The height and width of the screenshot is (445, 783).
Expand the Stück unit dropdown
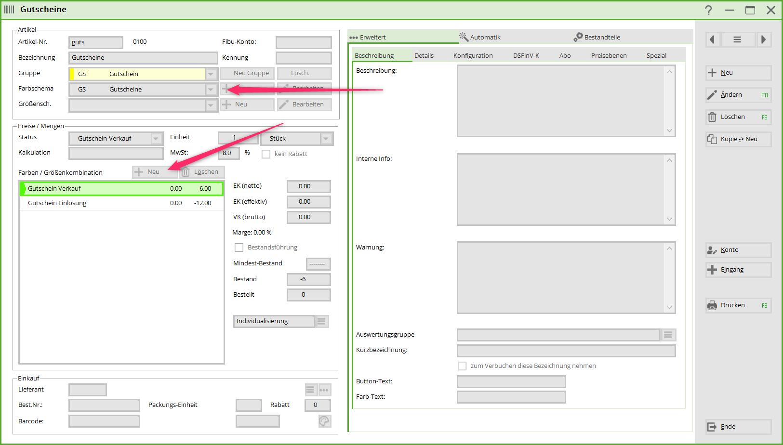coord(326,139)
